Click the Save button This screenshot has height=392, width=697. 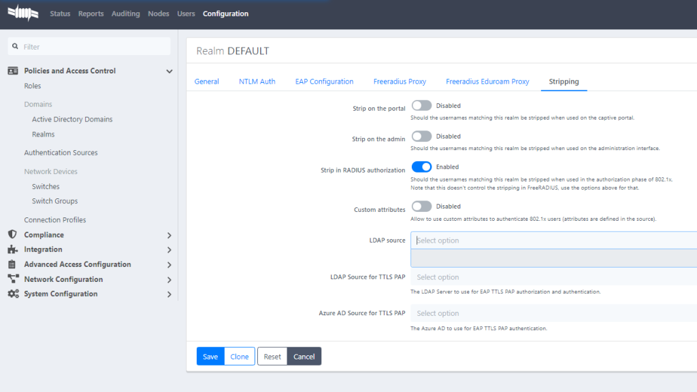(x=210, y=357)
